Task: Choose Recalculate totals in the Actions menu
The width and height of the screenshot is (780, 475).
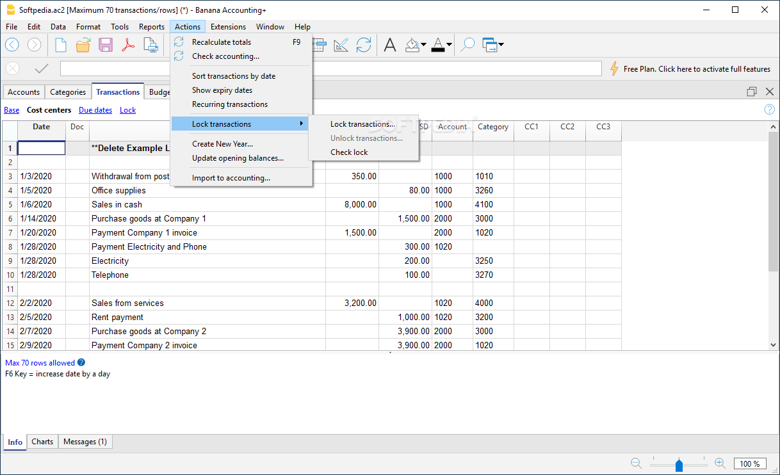Action: click(x=241, y=42)
